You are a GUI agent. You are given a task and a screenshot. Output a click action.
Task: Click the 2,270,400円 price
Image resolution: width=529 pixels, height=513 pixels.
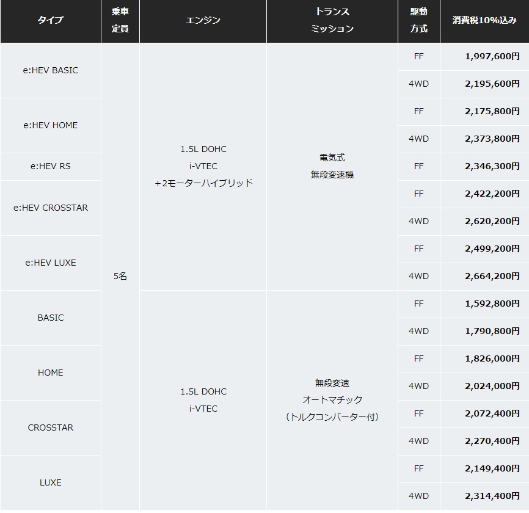[492, 441]
